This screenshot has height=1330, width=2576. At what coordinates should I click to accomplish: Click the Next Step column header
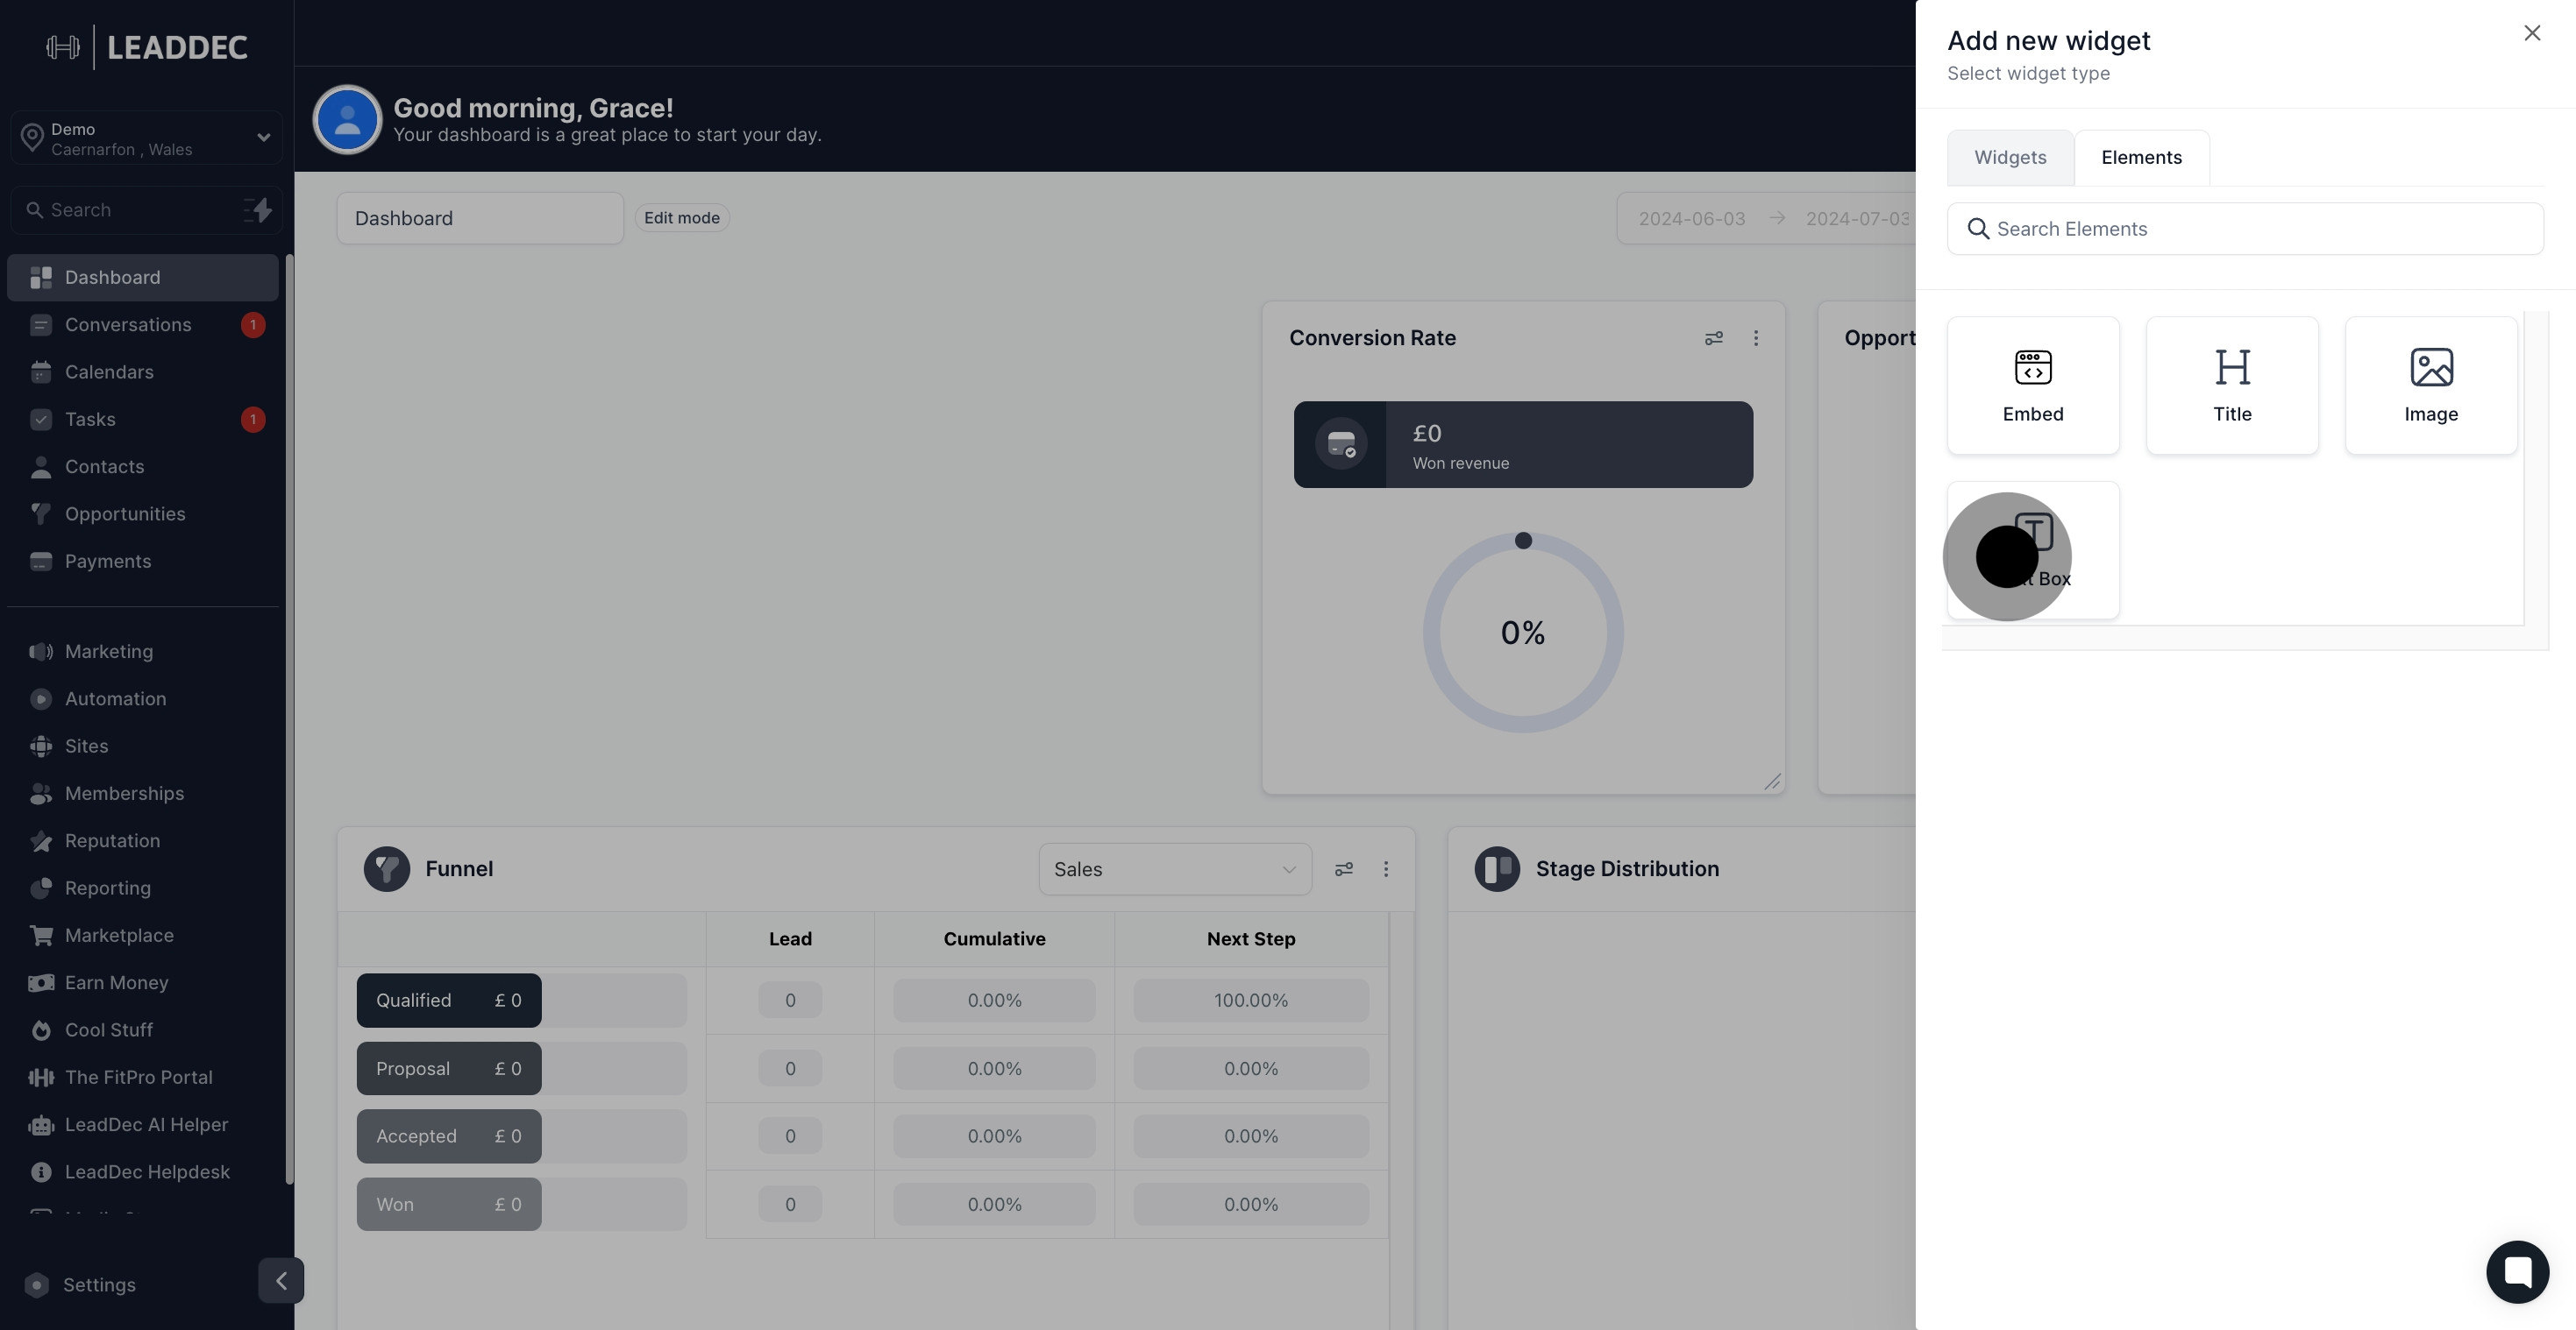(x=1251, y=939)
